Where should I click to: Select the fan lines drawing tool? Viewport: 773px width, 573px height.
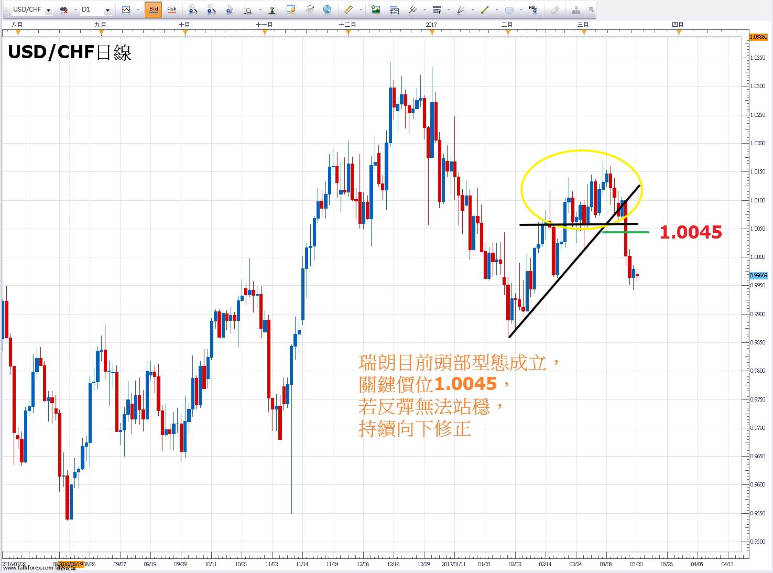461,9
